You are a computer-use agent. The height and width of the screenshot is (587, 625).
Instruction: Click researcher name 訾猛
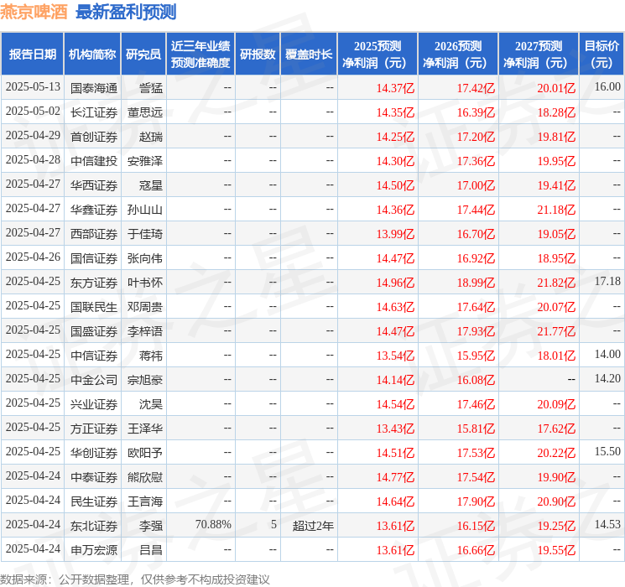(x=151, y=88)
